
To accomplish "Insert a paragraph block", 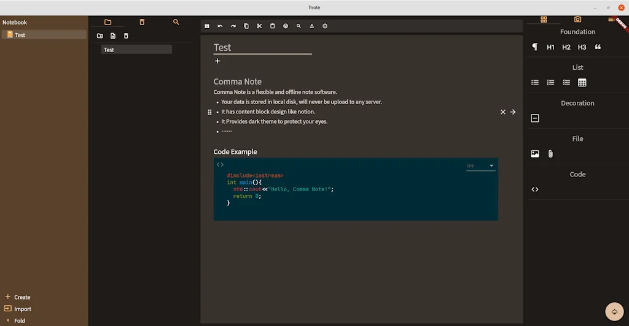I will pos(535,47).
